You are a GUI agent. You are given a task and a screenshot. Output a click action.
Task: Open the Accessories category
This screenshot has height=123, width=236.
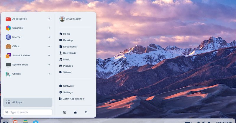tap(28, 19)
